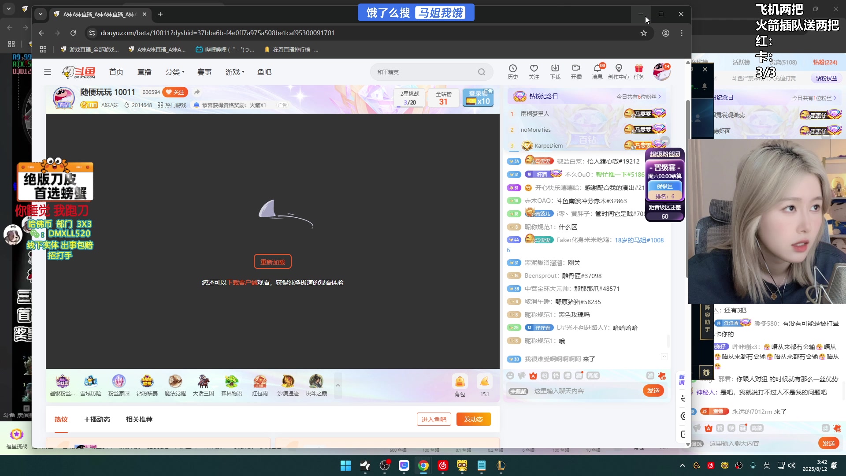Switch to the 相关推荐 tab
Image resolution: width=846 pixels, height=476 pixels.
pos(139,419)
